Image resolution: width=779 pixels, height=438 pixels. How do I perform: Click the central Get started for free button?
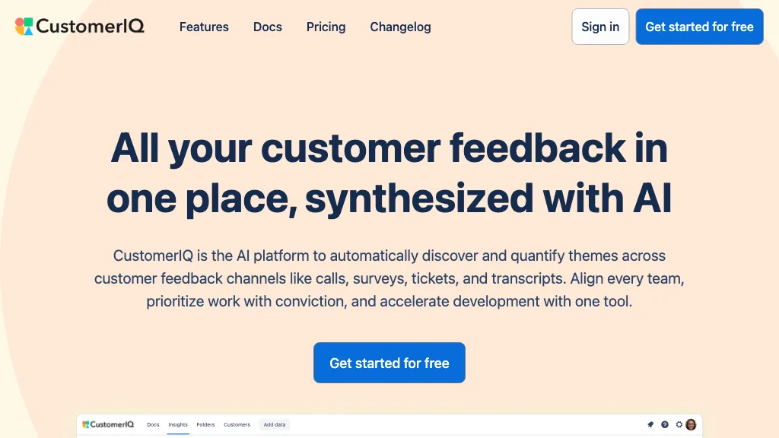pos(389,363)
